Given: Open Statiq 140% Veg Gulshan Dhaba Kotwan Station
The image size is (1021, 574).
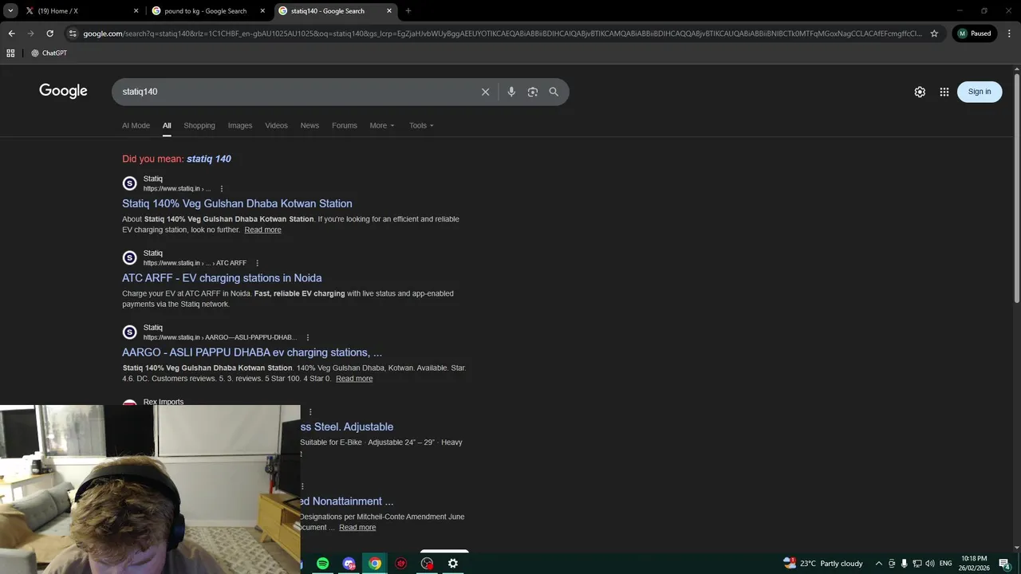Looking at the screenshot, I should pyautogui.click(x=237, y=203).
